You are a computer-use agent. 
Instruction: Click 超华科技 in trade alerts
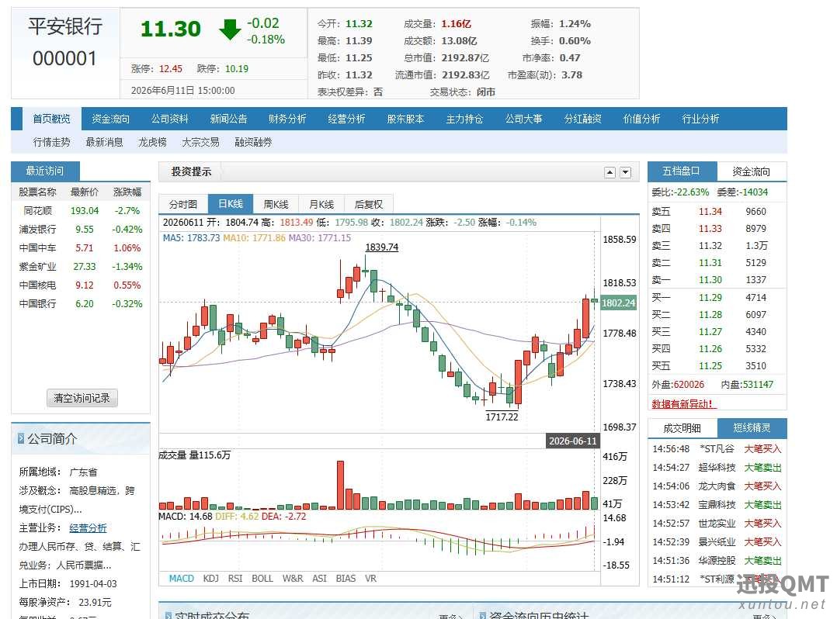[x=717, y=468]
